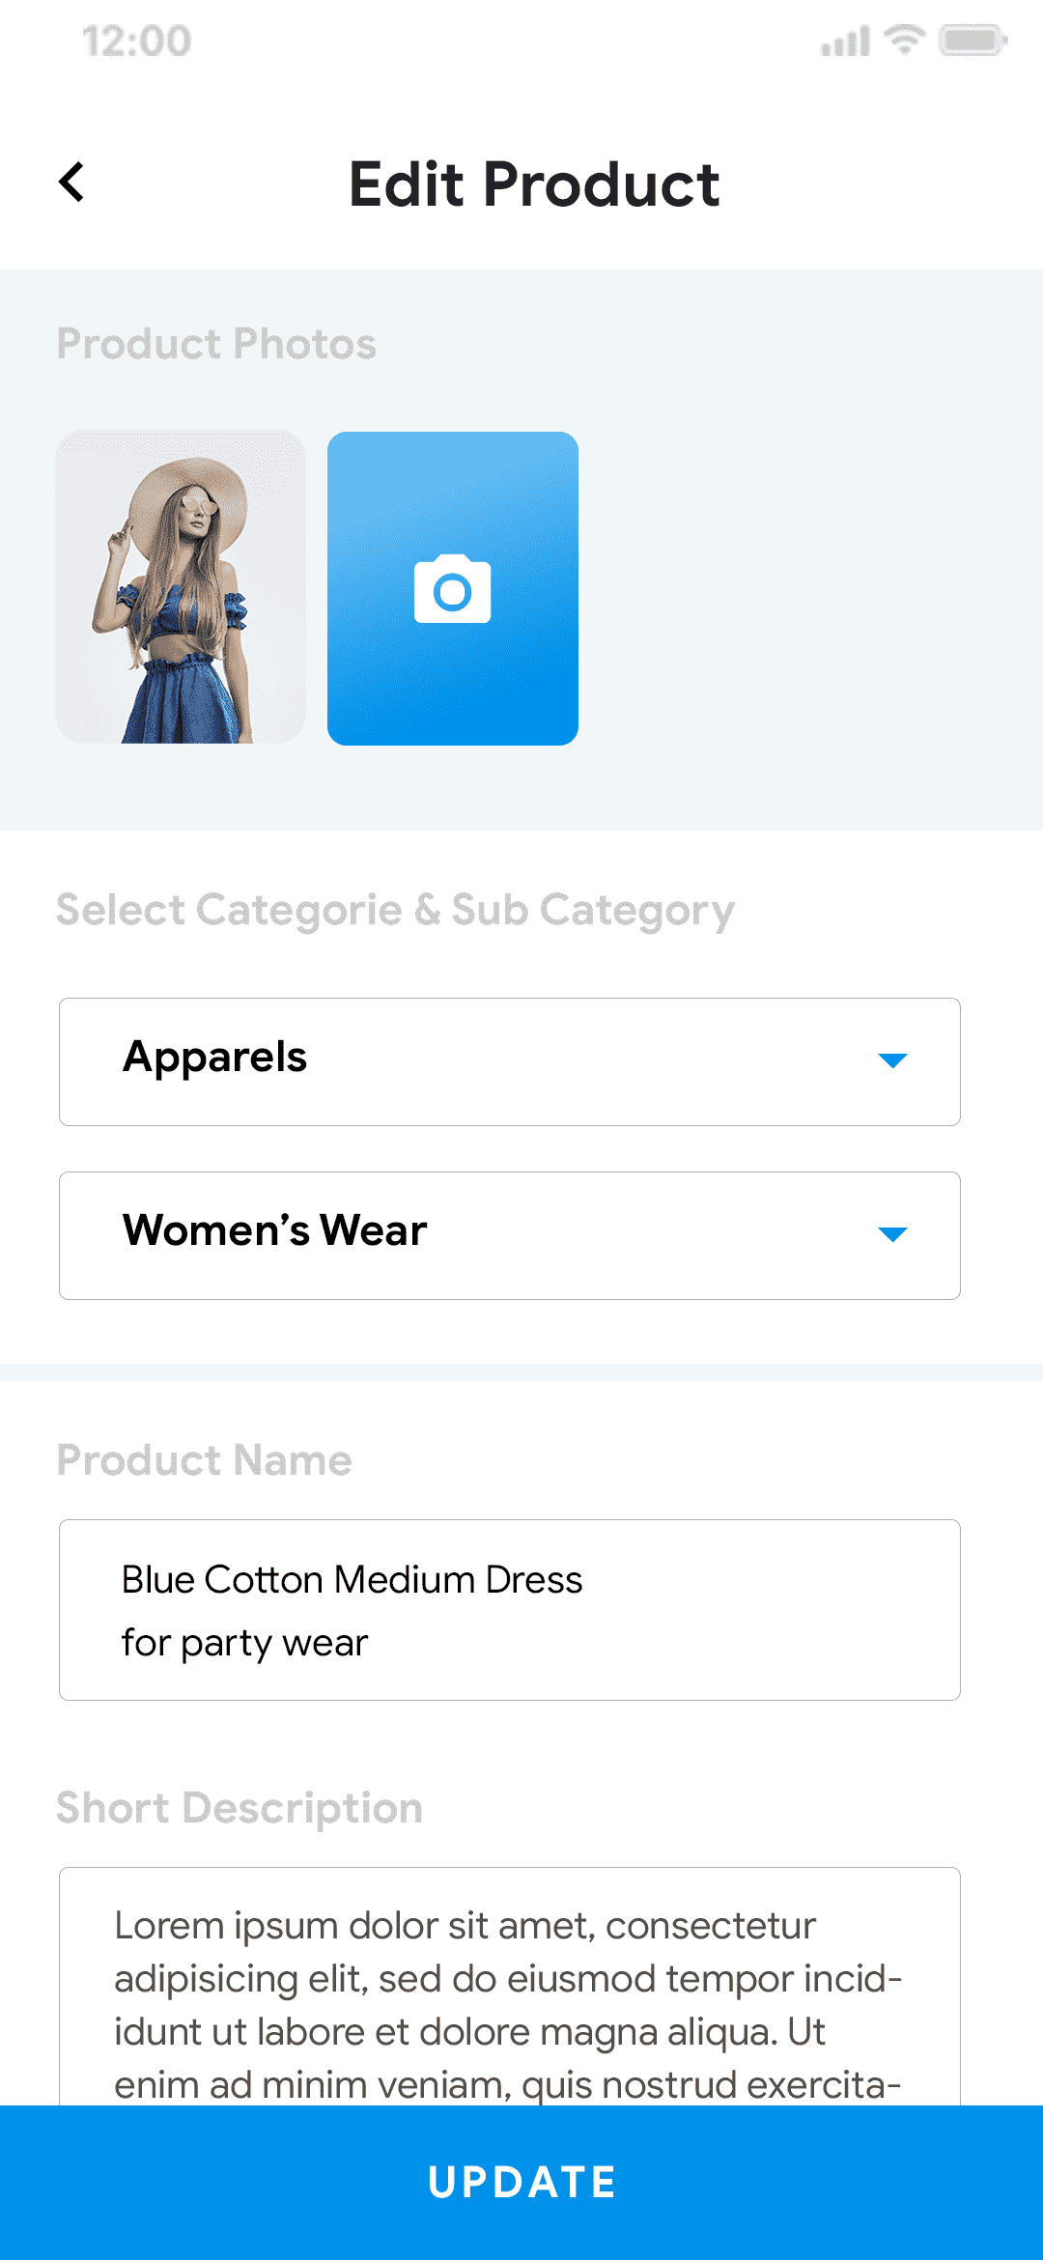Tap the camera icon to add a photo
1043x2260 pixels.
(x=451, y=590)
